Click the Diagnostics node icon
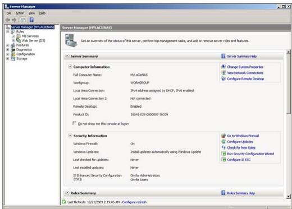Screen dimensions: 292x209 point(13,49)
